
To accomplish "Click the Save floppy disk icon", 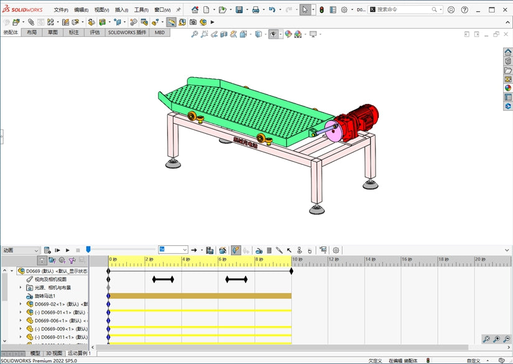I will click(x=239, y=10).
